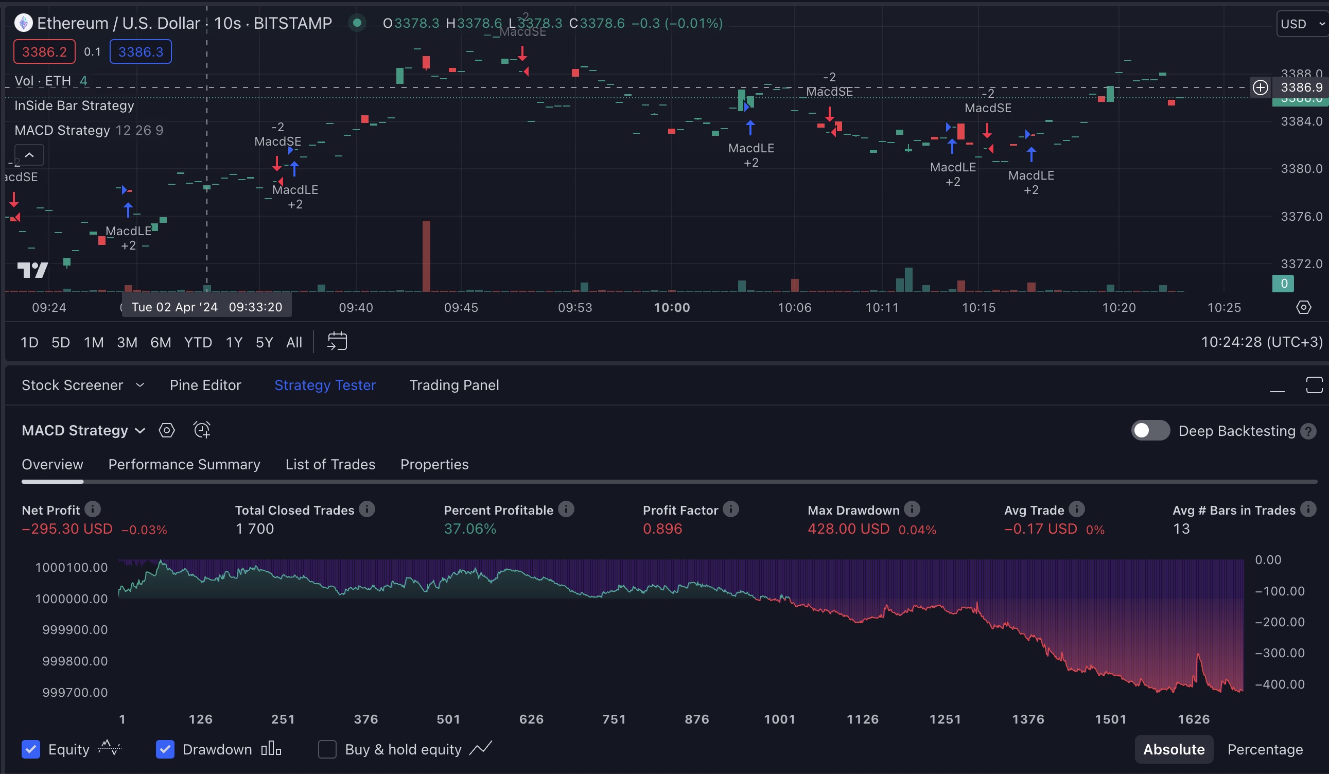Screen dimensions: 1329x774
Task: Click the 3386.3 buy price button
Action: pyautogui.click(x=141, y=51)
